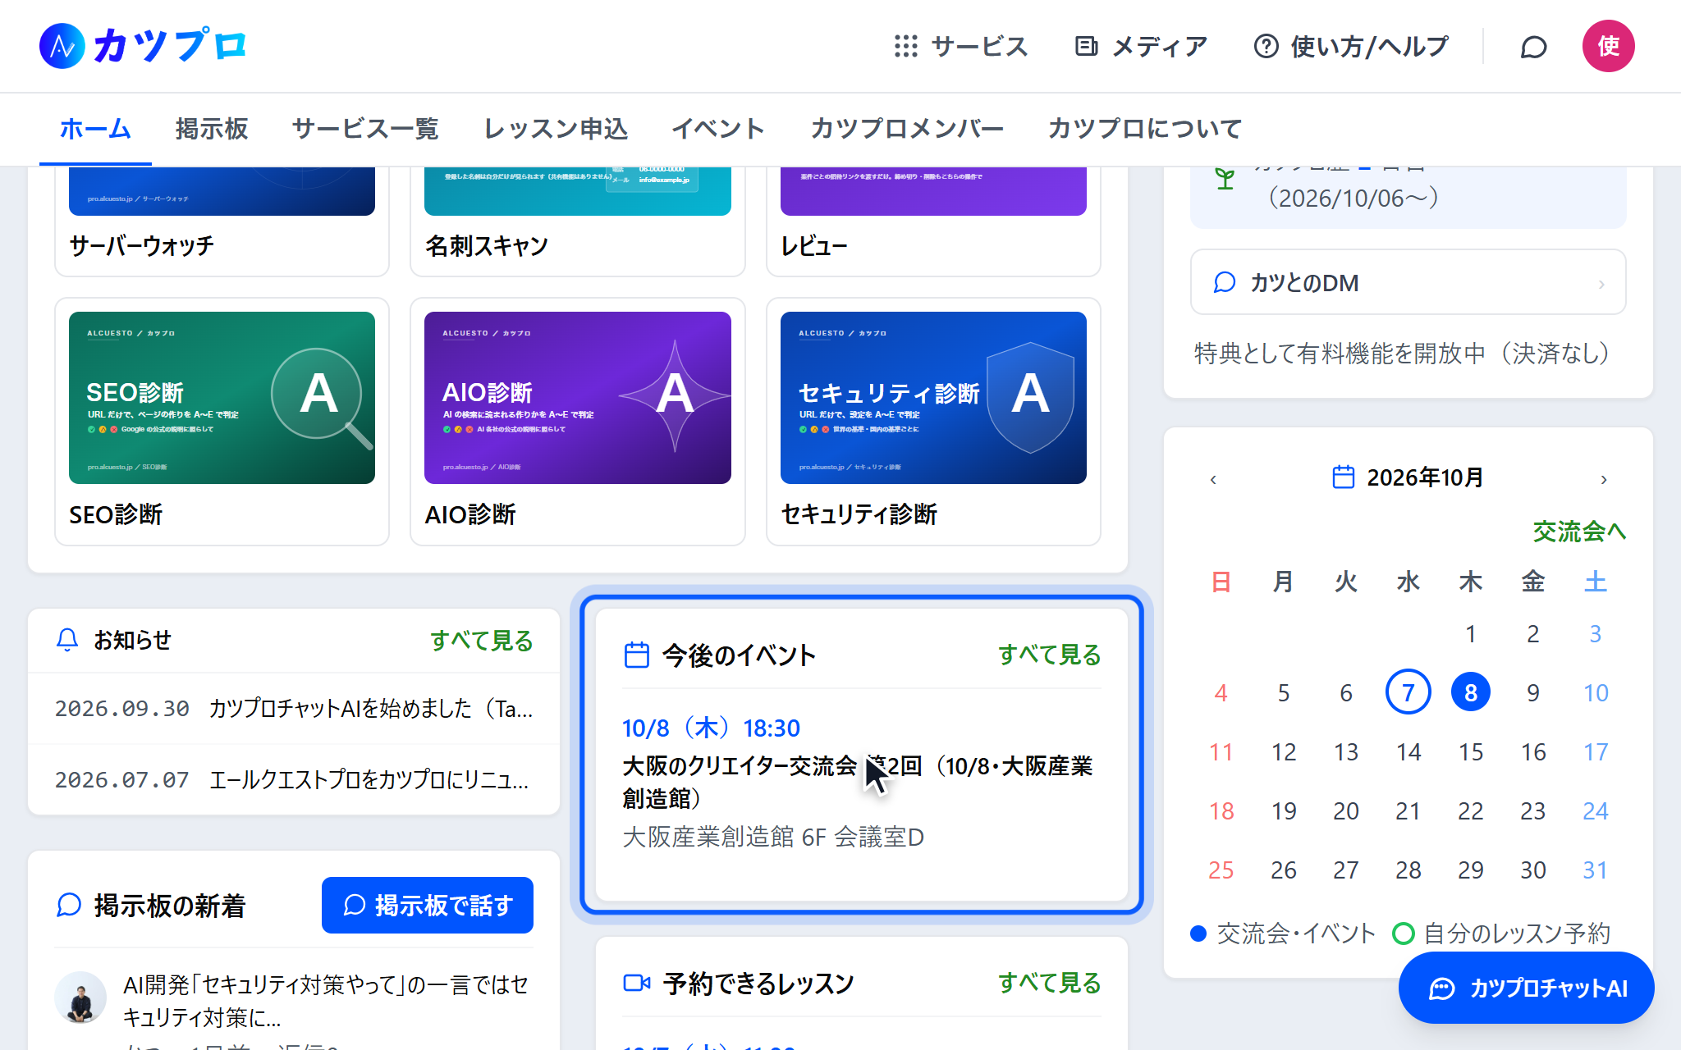Click the speech bubble icon beside 掲示板の新着

(x=68, y=906)
